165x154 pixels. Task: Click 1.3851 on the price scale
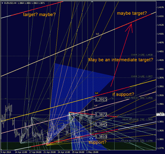click(x=161, y=122)
